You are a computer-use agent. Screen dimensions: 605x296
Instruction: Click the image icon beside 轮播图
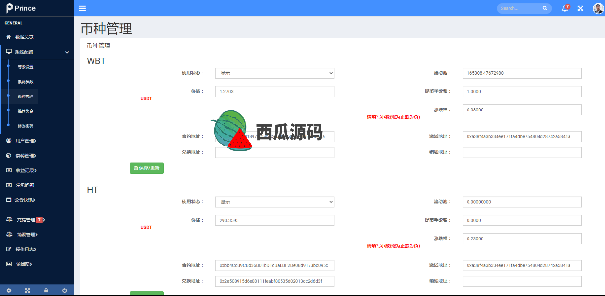point(9,264)
